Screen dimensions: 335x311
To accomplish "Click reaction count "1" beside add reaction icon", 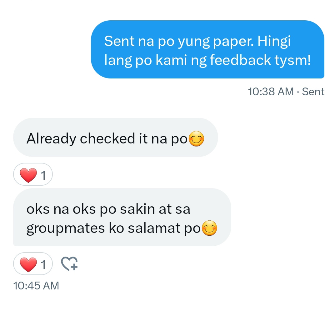I will [43, 264].
